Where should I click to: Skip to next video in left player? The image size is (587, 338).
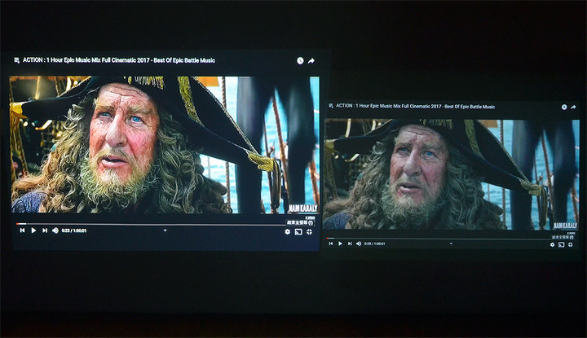(x=45, y=230)
